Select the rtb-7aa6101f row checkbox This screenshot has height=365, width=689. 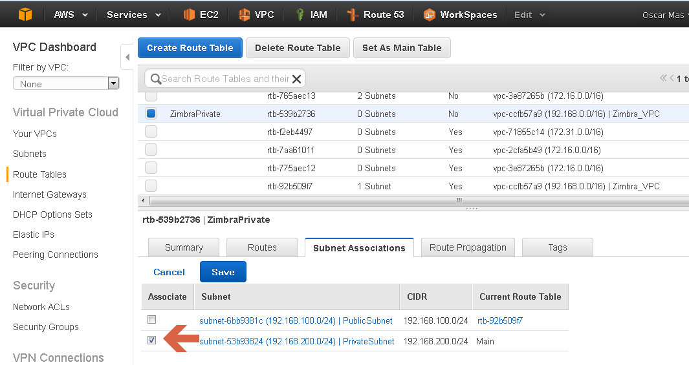(151, 150)
